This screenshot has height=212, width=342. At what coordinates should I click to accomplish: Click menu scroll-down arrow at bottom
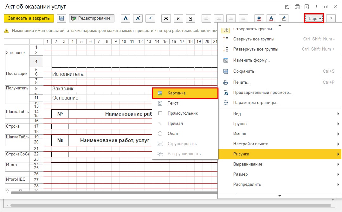[280, 196]
